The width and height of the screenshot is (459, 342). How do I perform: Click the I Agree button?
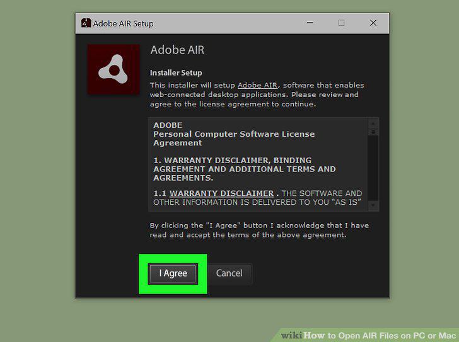tap(173, 273)
